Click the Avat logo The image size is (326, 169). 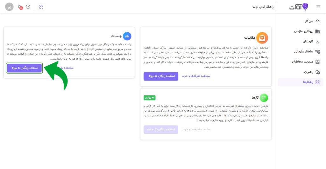tap(299, 7)
